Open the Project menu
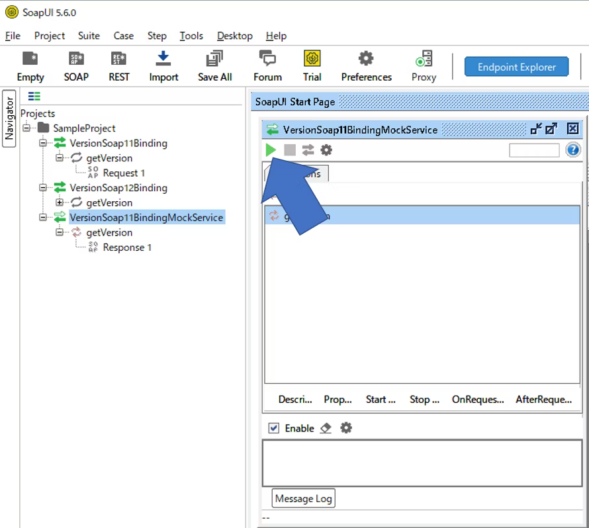589x528 pixels. pyautogui.click(x=50, y=36)
